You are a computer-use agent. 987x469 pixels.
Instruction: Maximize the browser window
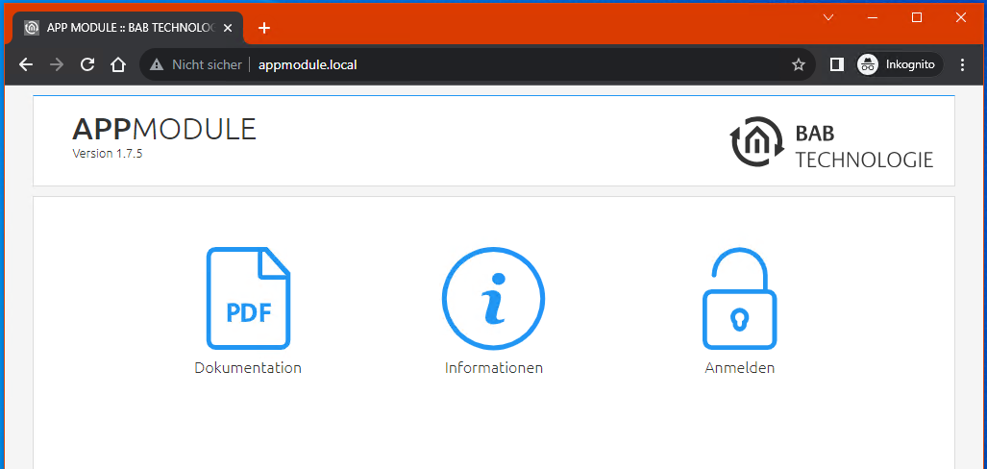[x=917, y=17]
